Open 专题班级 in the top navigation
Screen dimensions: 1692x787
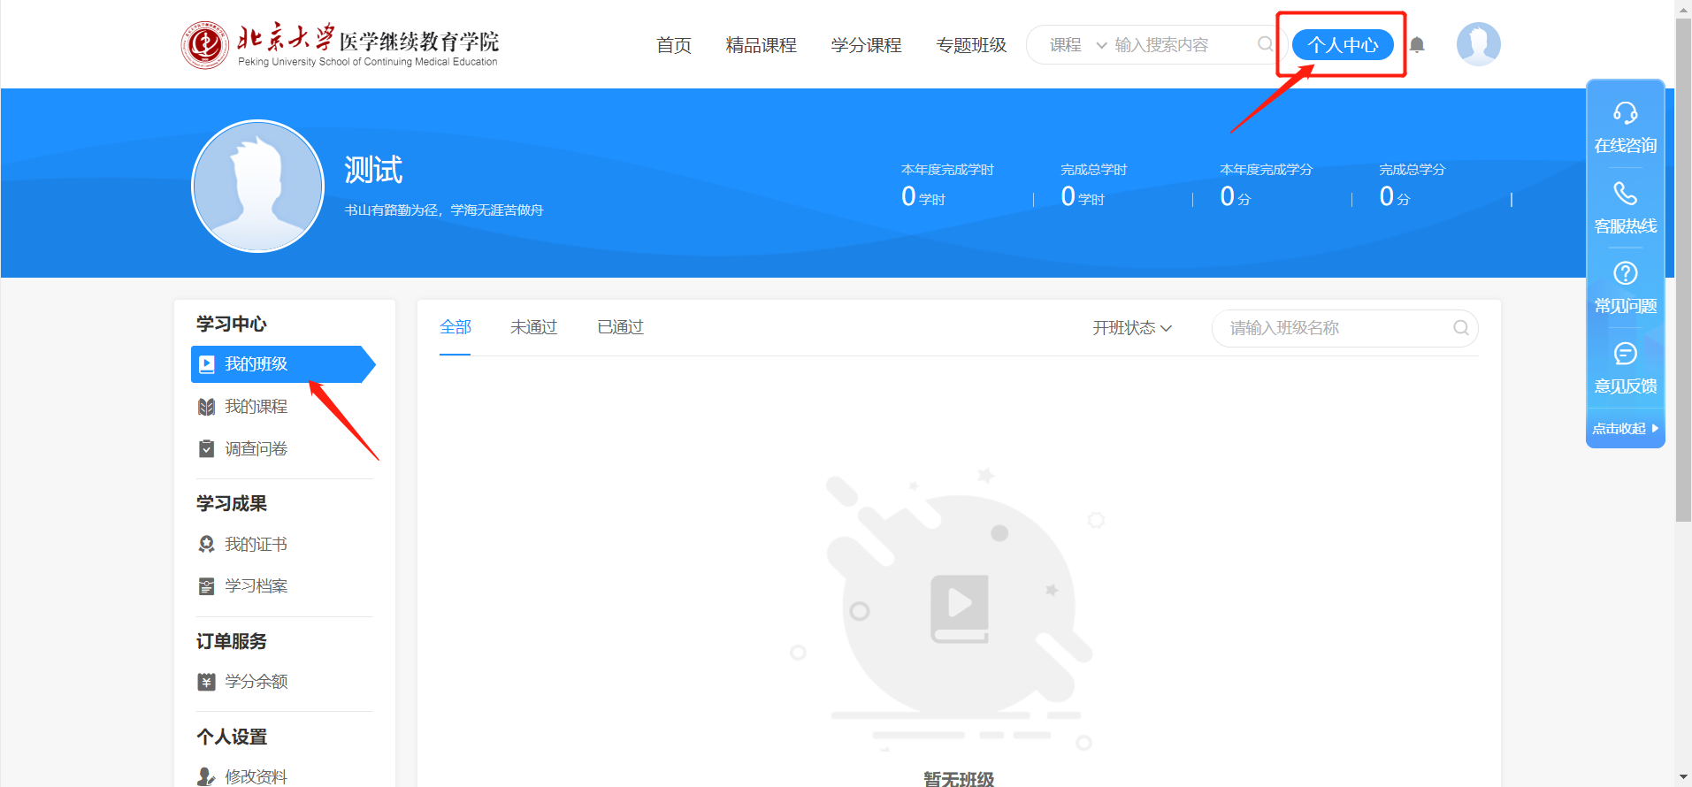click(x=972, y=45)
